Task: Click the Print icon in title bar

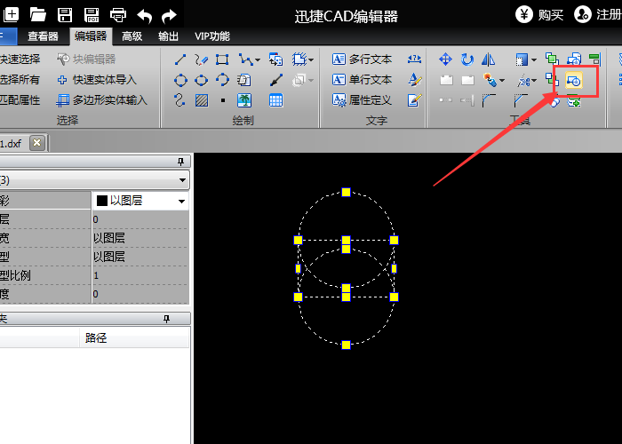Action: 117,14
